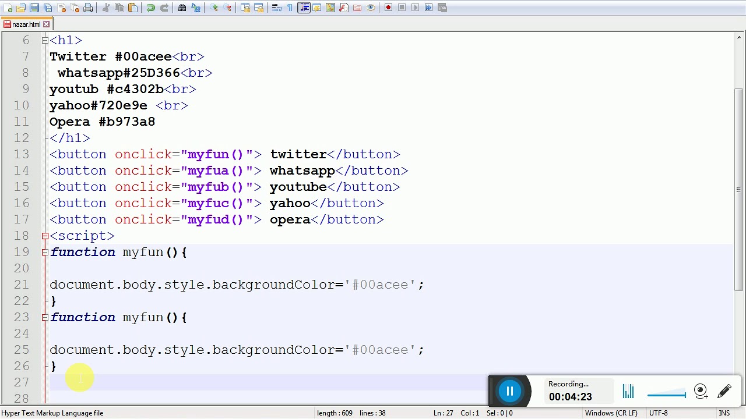Click the scrollbar up arrow
This screenshot has width=746, height=419.
coord(739,38)
